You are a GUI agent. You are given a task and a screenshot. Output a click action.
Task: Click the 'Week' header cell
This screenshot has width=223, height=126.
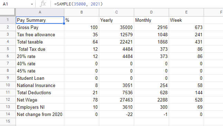(186, 20)
